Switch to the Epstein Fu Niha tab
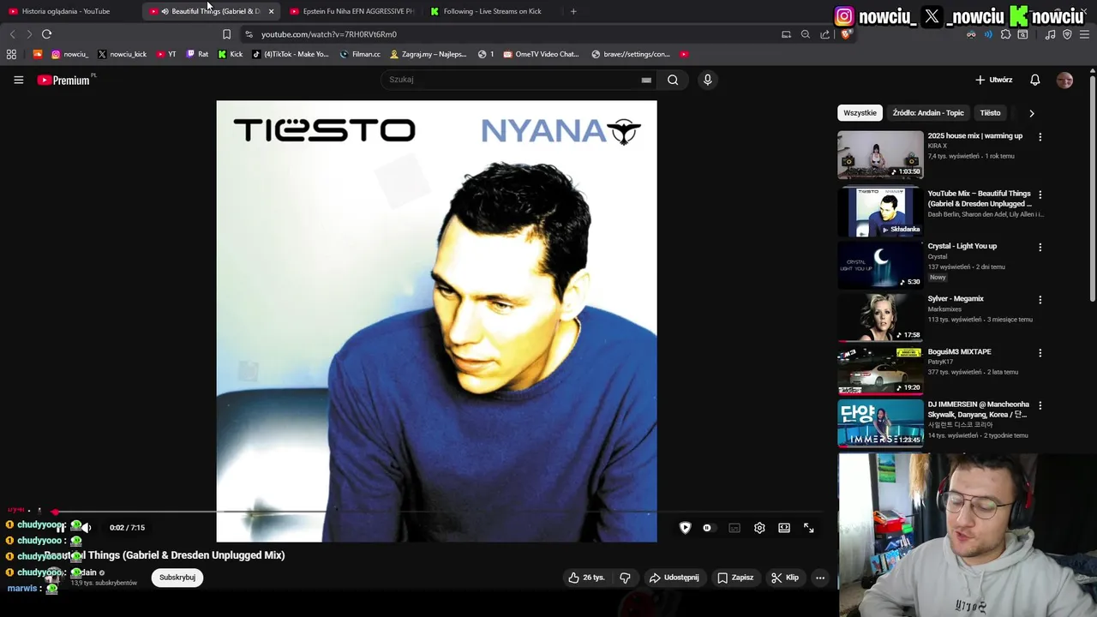Image resolution: width=1097 pixels, height=617 pixels. 351,11
